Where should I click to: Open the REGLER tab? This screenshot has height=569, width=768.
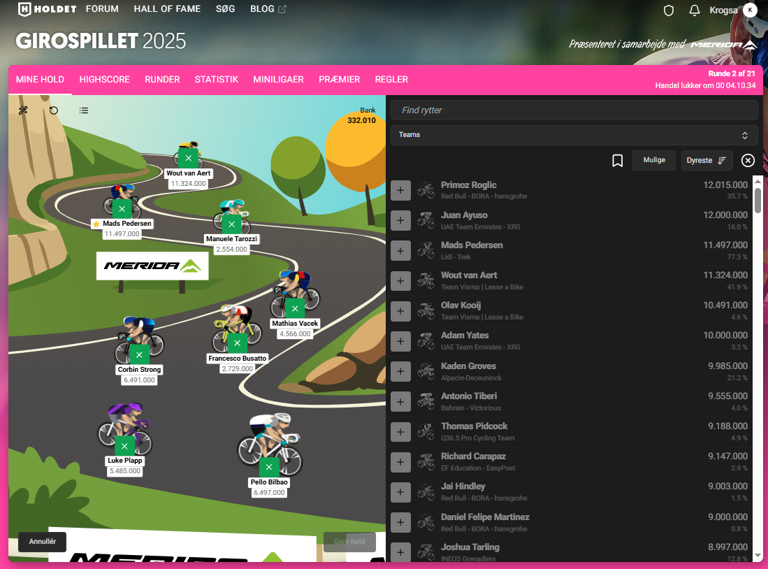[391, 80]
